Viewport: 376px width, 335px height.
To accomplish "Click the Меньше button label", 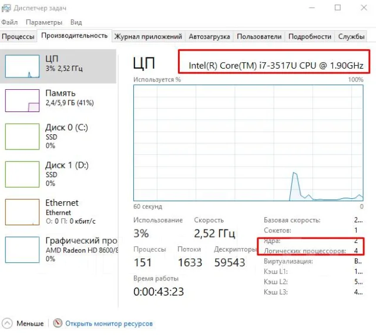I will click(x=30, y=323).
